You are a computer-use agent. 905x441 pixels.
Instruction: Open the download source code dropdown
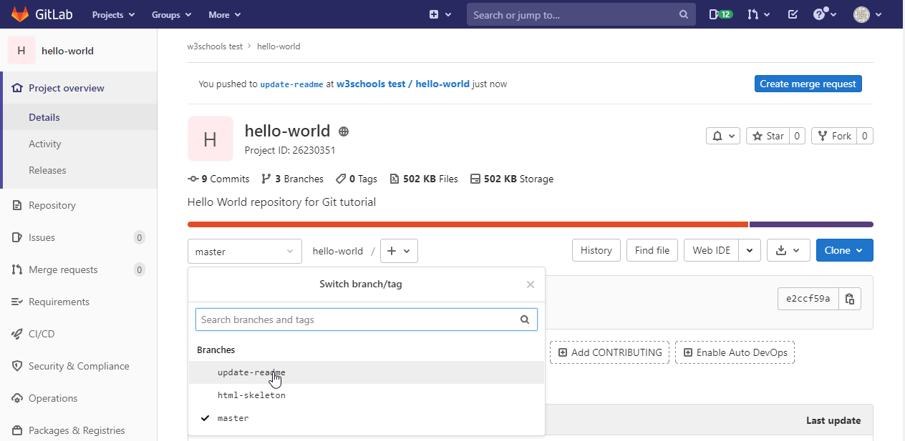788,250
